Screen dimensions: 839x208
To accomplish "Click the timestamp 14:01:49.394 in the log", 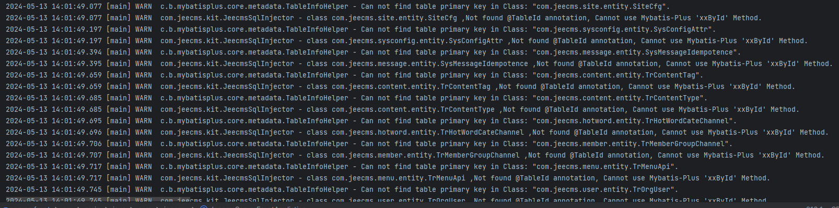I will coord(77,52).
